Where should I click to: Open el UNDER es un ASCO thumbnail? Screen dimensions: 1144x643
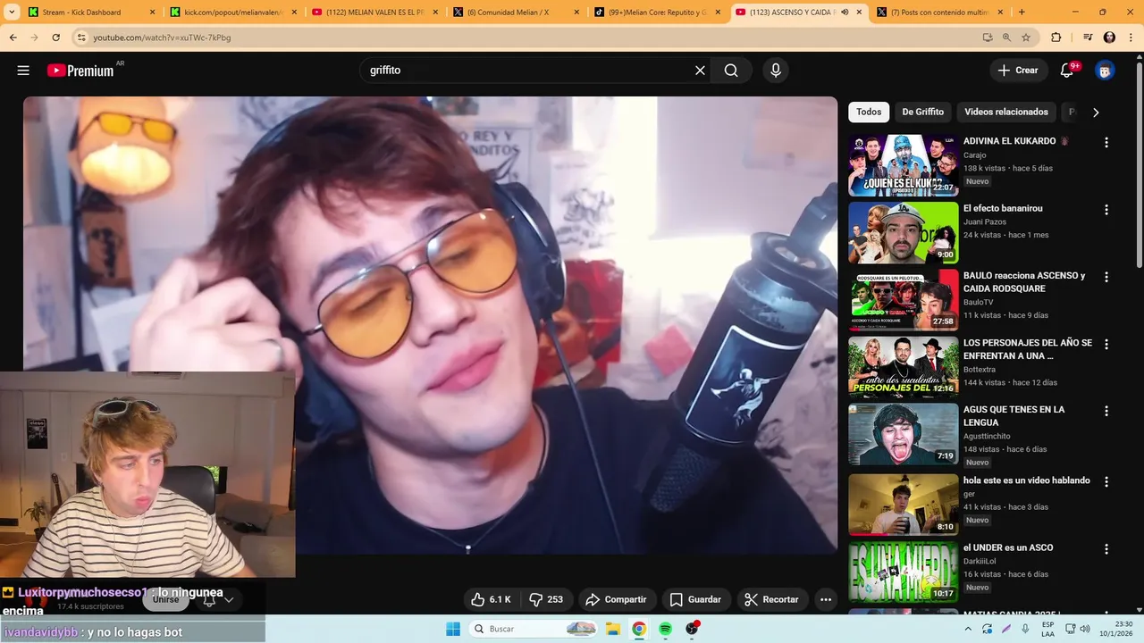[903, 572]
